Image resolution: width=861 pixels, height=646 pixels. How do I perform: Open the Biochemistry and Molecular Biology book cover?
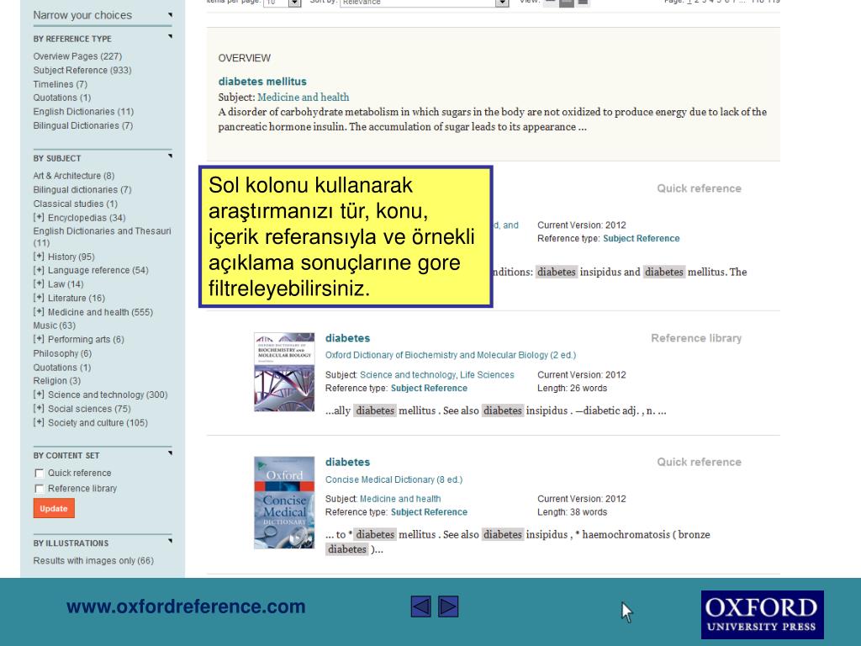click(x=284, y=372)
